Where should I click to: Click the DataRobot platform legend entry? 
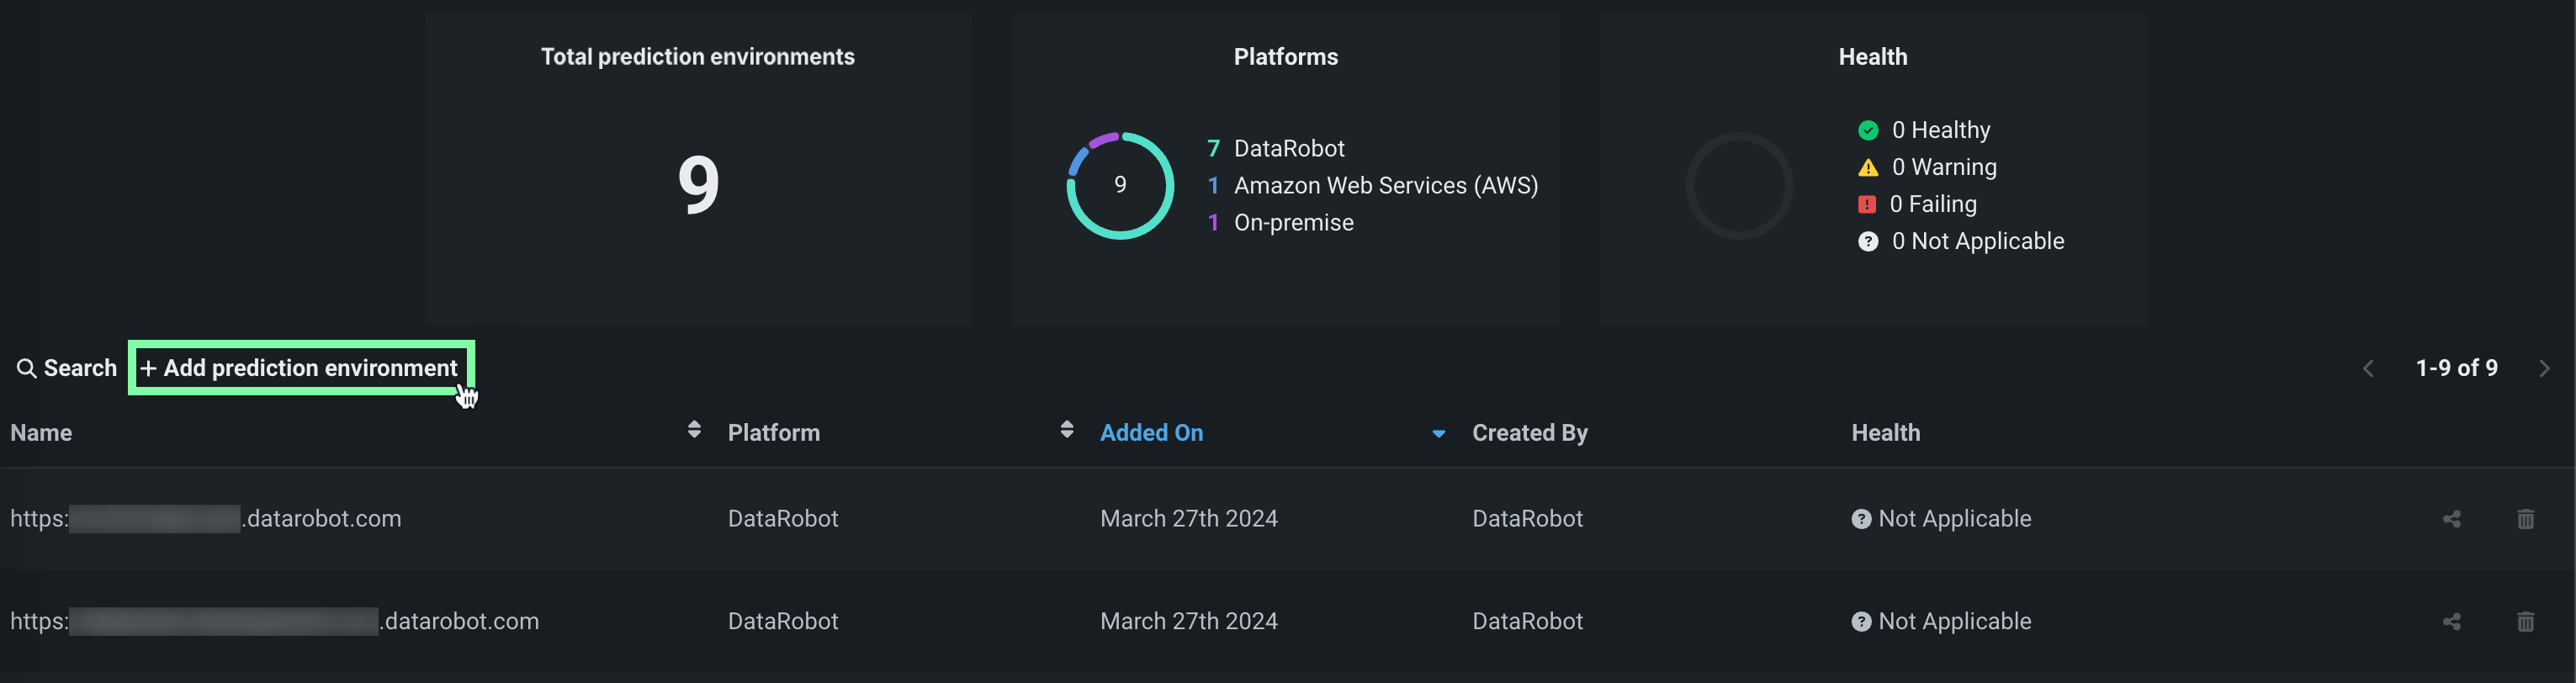tap(1288, 149)
